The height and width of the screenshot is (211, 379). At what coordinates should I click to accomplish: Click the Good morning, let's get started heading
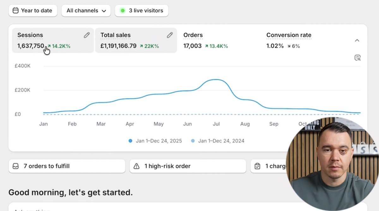[70, 192]
